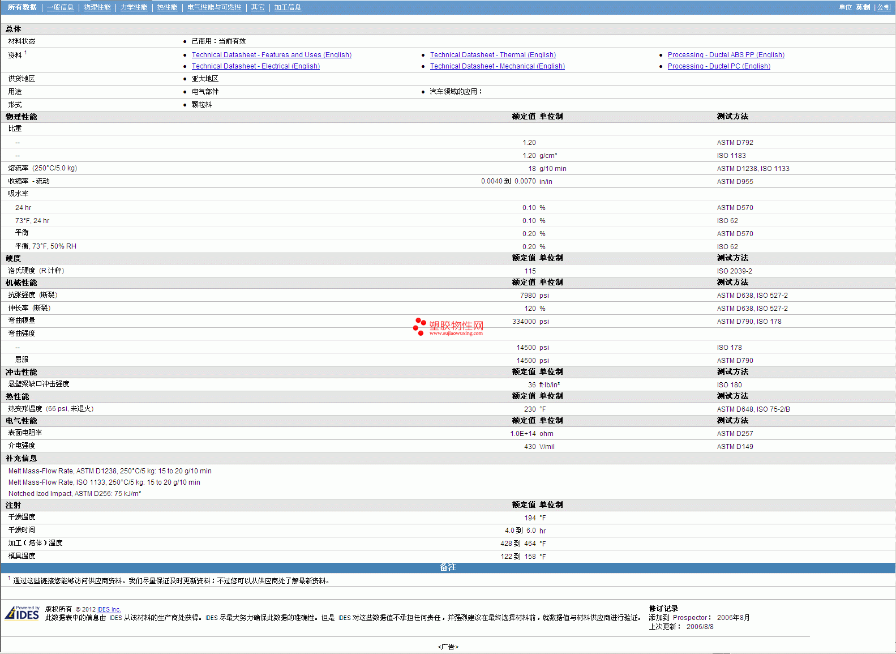
Task: Open Processing - Ductel ABS PP link
Action: (726, 55)
